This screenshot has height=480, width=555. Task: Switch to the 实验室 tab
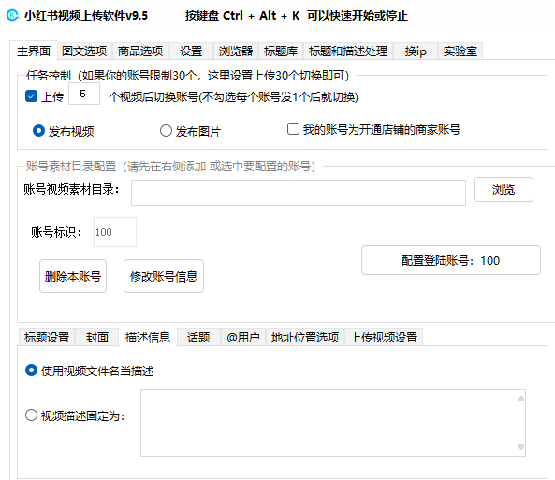pyautogui.click(x=460, y=51)
